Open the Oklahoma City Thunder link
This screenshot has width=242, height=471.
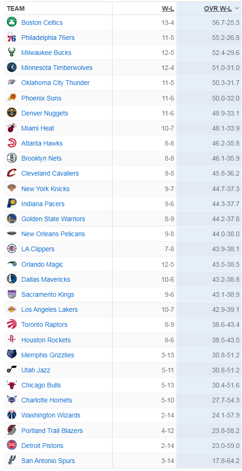point(55,83)
